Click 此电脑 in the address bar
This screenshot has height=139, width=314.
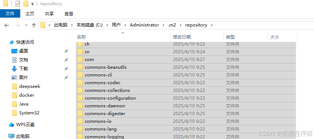click(60, 25)
